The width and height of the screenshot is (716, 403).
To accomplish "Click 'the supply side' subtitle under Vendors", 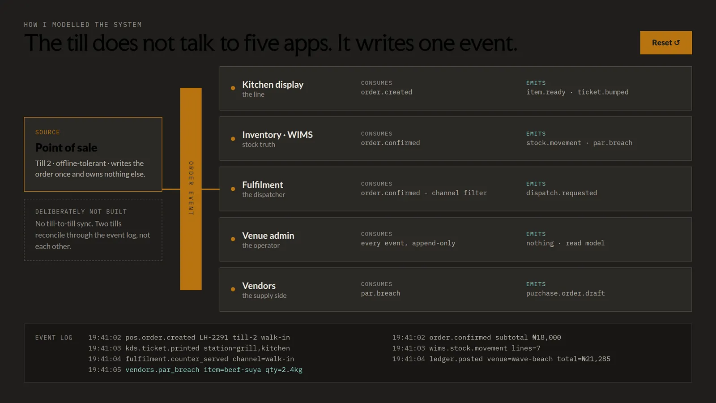I will click(x=264, y=296).
